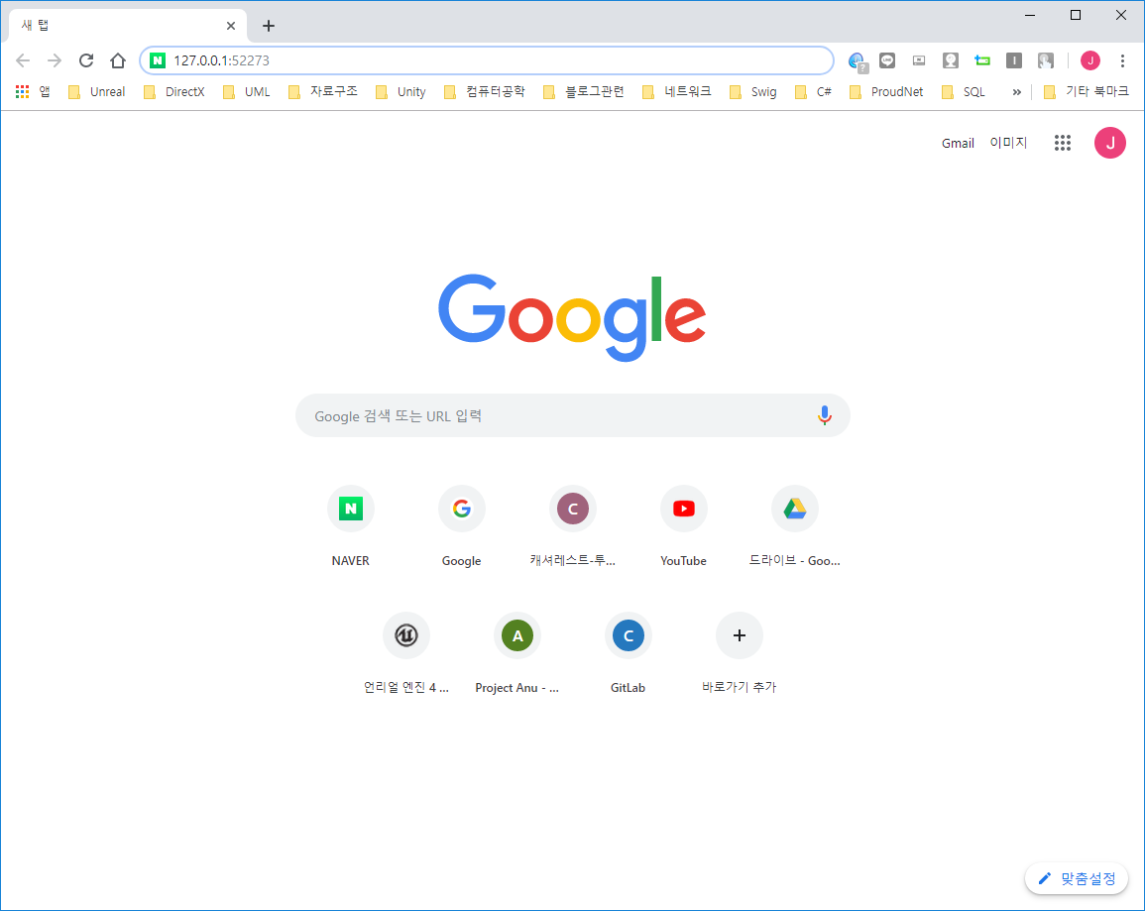The image size is (1145, 911).
Task: Open the Swig bookmark folder
Action: [x=752, y=92]
